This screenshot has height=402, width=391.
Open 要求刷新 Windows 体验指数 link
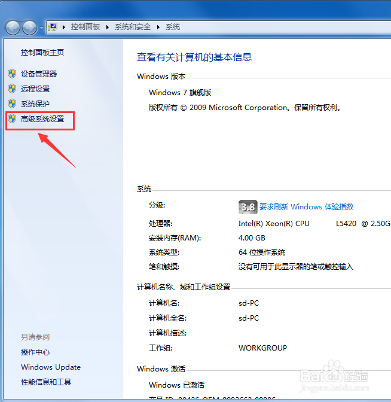(307, 206)
